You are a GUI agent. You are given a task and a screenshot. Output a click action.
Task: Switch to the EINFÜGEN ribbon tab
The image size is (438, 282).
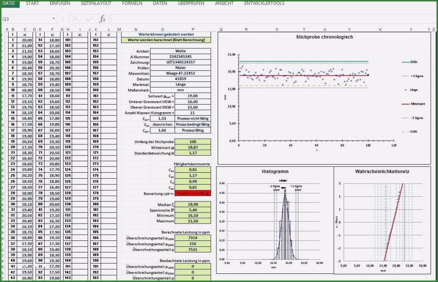(60, 3)
